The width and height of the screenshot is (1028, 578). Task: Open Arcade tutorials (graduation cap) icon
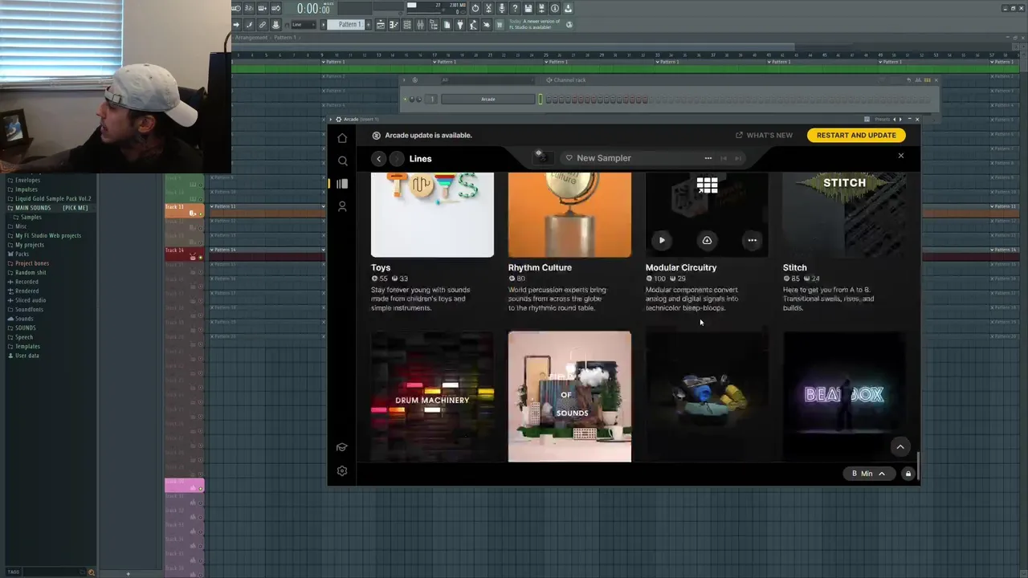[342, 447]
